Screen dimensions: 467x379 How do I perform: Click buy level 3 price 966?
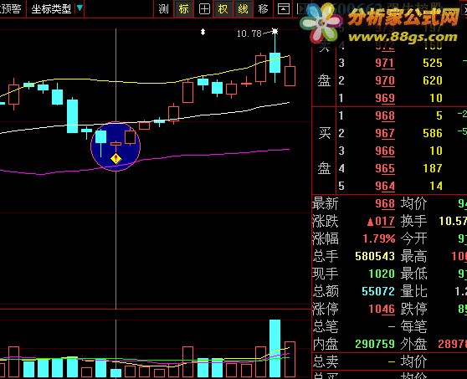[385, 151]
